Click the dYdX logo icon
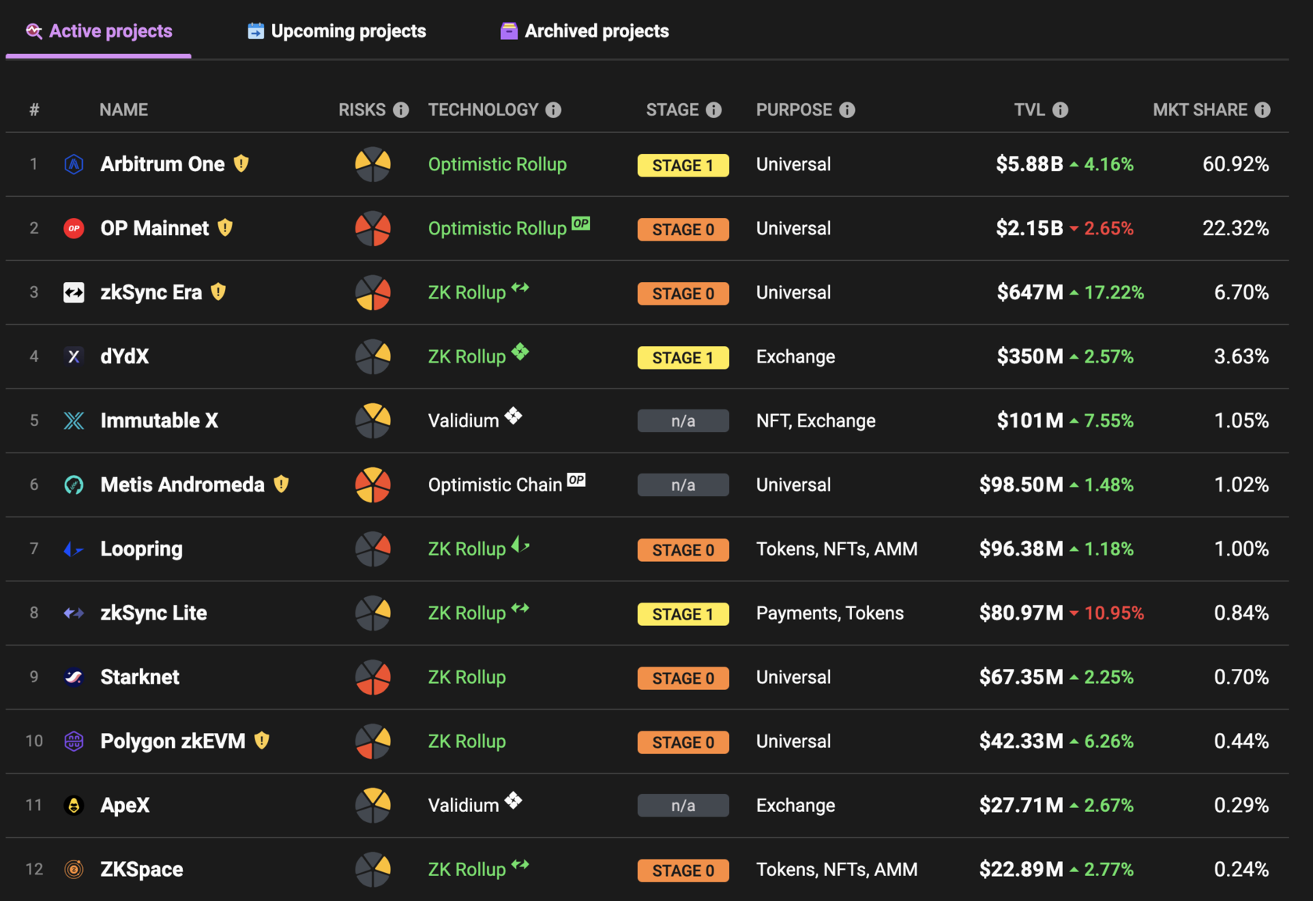 [74, 356]
